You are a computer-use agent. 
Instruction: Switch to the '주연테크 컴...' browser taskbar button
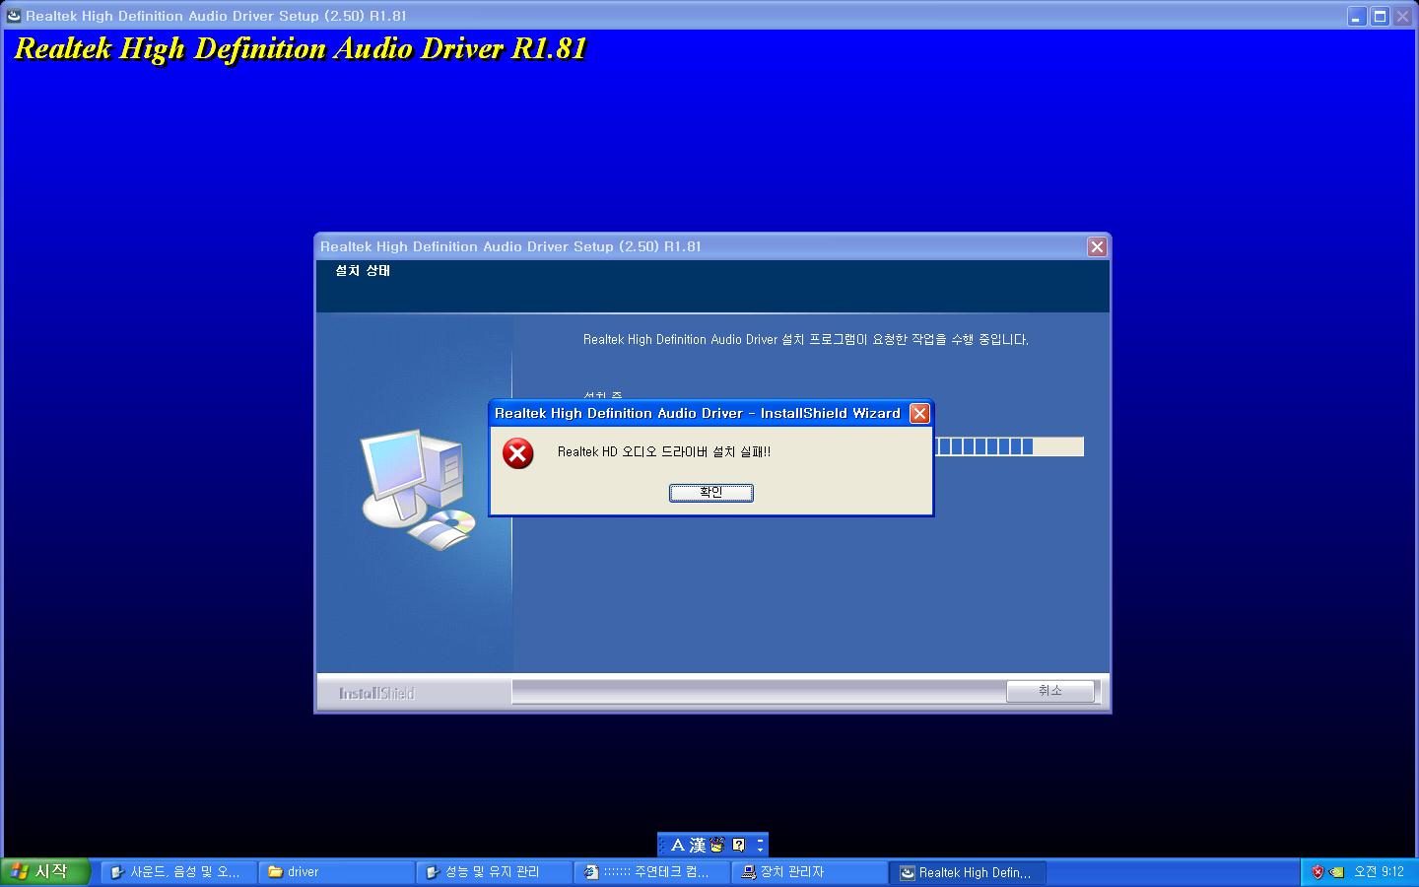[651, 872]
